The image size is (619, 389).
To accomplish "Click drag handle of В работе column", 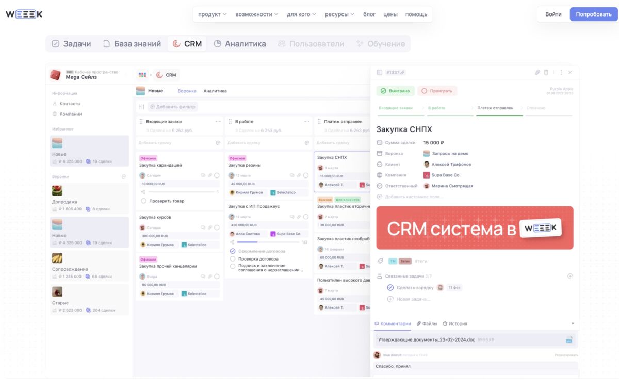I will click(x=230, y=122).
